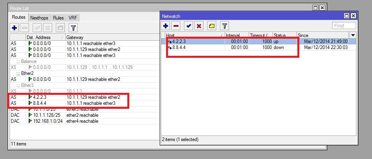Click the yellow comment icon in Netwatch
The image size is (372, 159).
pyautogui.click(x=212, y=26)
